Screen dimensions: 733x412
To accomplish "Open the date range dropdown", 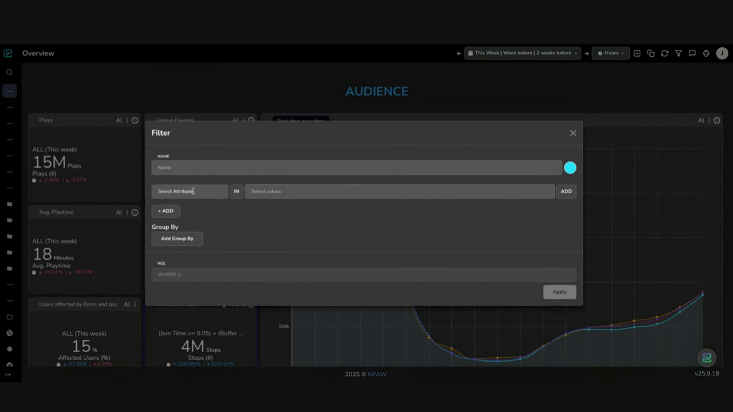I will click(x=522, y=53).
